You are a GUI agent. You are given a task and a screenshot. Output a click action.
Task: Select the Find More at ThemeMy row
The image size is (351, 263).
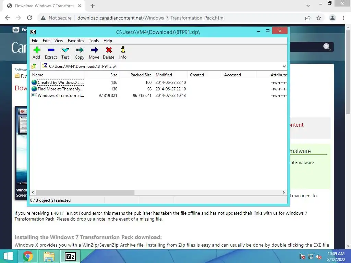click(x=158, y=89)
